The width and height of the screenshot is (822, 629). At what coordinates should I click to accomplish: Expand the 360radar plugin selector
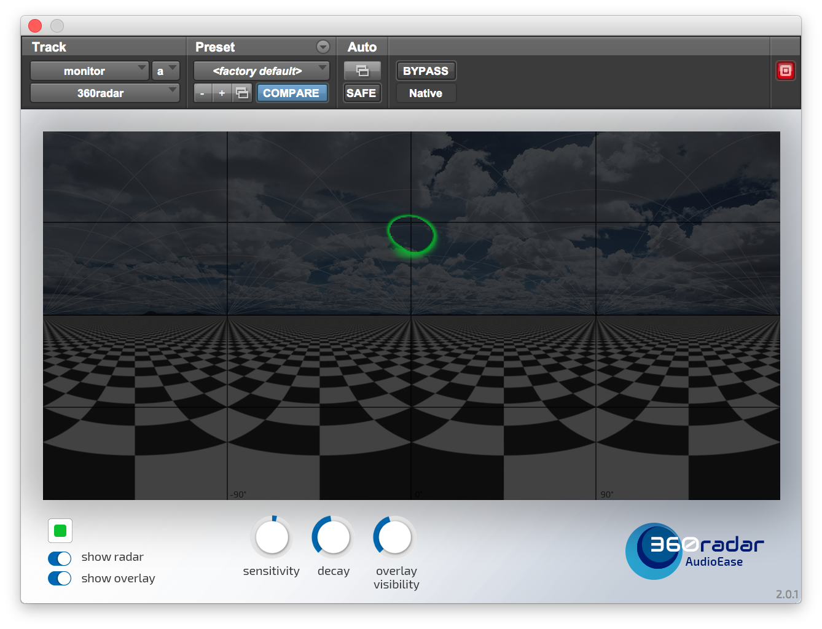(104, 93)
